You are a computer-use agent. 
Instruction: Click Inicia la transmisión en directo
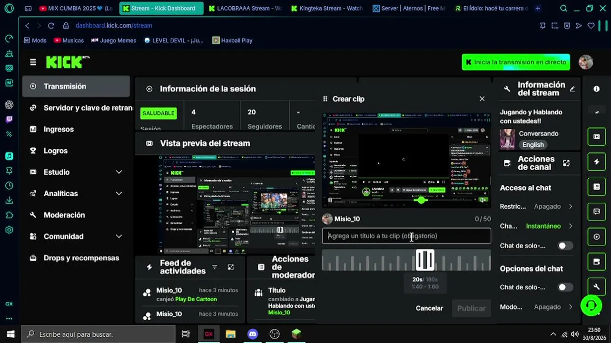(x=516, y=62)
